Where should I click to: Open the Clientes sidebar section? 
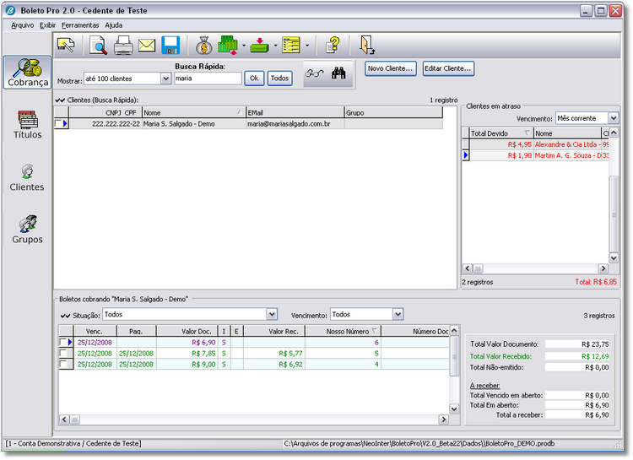pos(27,178)
